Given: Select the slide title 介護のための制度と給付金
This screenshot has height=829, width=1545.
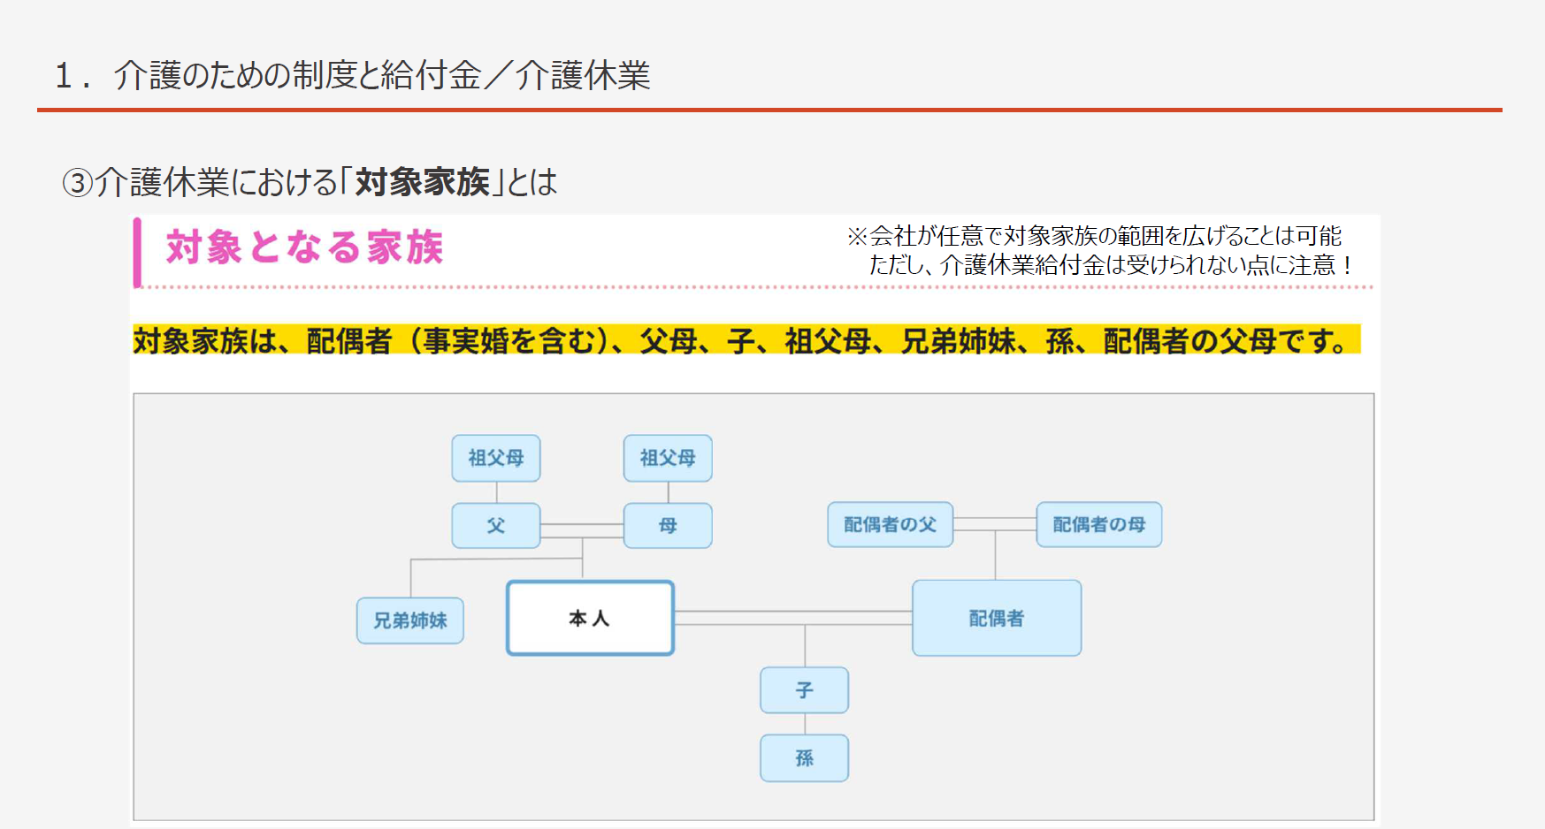Looking at the screenshot, I should click(x=352, y=75).
